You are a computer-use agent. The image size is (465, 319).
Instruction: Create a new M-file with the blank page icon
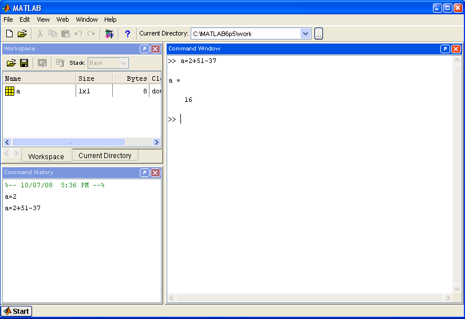click(10, 34)
